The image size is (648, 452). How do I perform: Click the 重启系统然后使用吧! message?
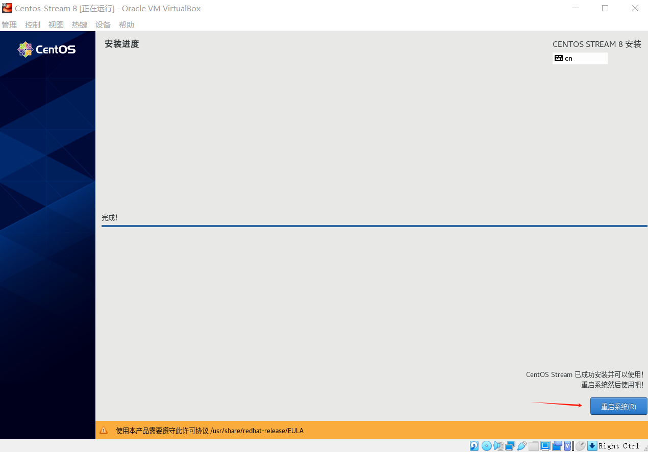coord(612,385)
